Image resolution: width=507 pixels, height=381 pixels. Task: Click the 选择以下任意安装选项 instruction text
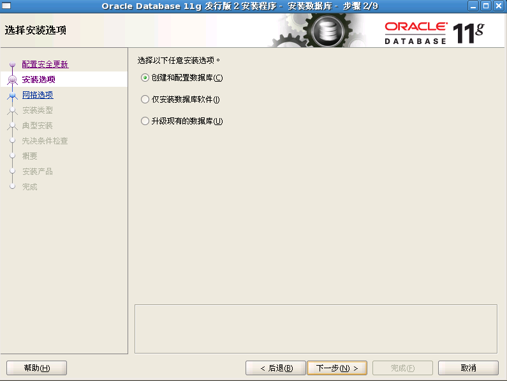(179, 60)
